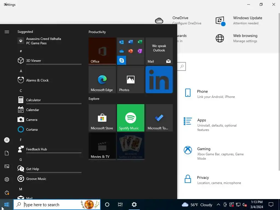Jump to letter C section header
The height and width of the screenshot is (210, 280).
coord(21,91)
